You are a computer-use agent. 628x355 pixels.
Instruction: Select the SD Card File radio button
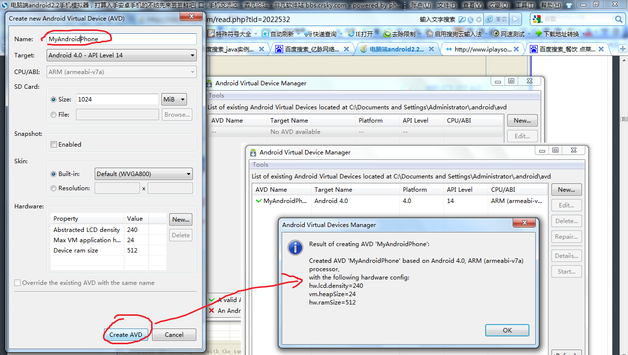pos(53,115)
